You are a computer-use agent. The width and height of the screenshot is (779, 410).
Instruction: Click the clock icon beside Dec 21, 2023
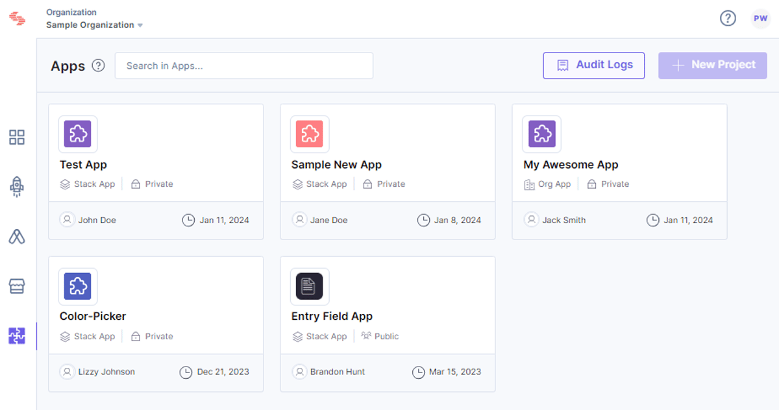click(186, 372)
